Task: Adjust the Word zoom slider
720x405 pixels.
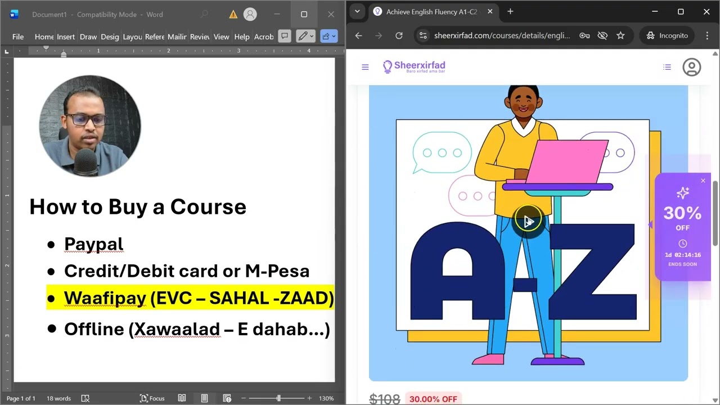Action: point(278,398)
